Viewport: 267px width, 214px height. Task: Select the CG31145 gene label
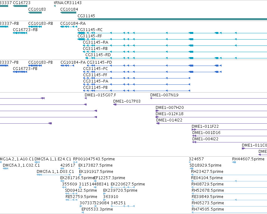pyautogui.click(x=86, y=16)
